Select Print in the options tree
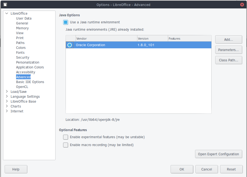 coord(20,38)
